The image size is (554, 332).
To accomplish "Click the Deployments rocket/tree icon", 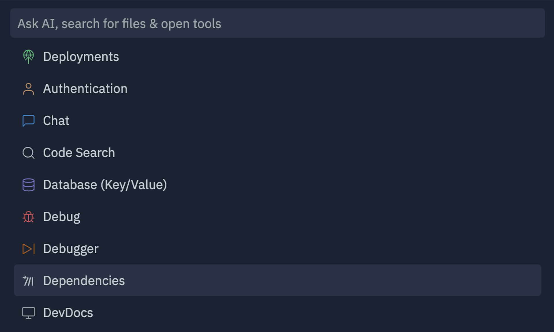I will click(x=29, y=57).
